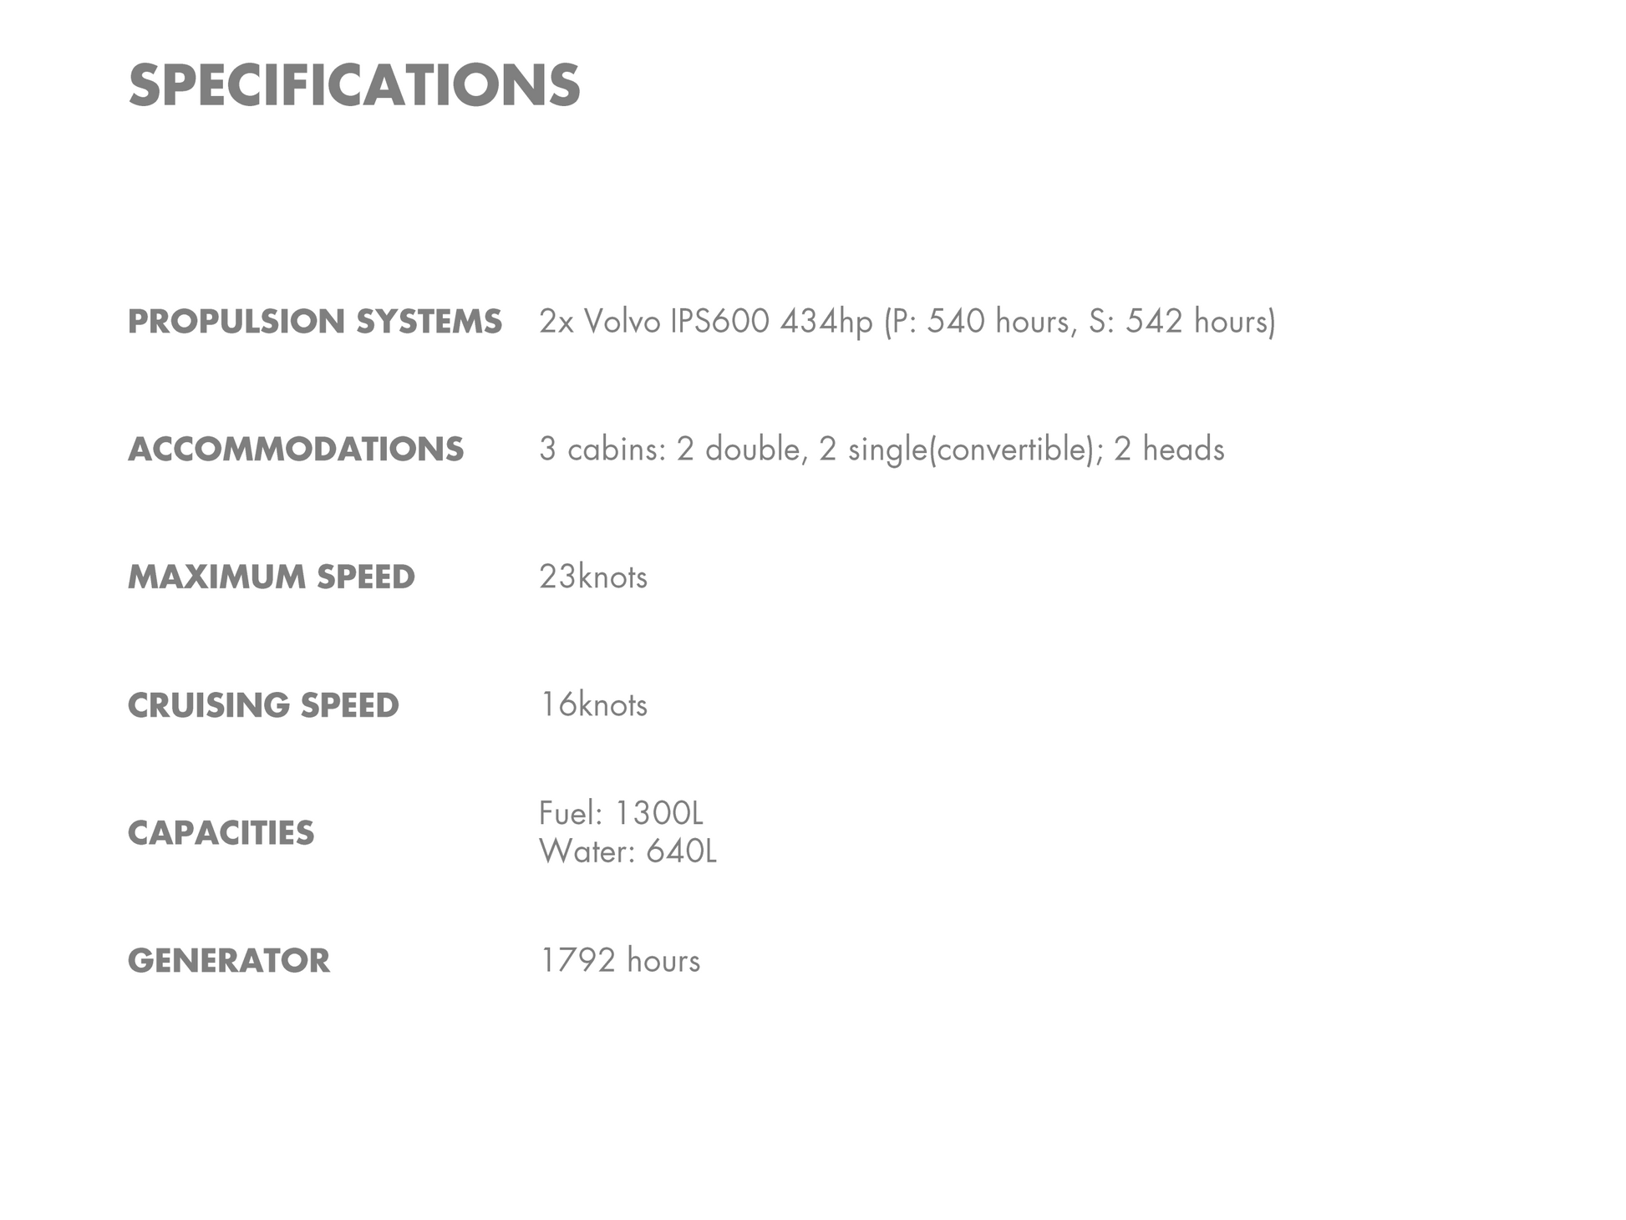This screenshot has height=1220, width=1626.
Task: Click the Fuel: 1300L line
Action: [x=622, y=813]
